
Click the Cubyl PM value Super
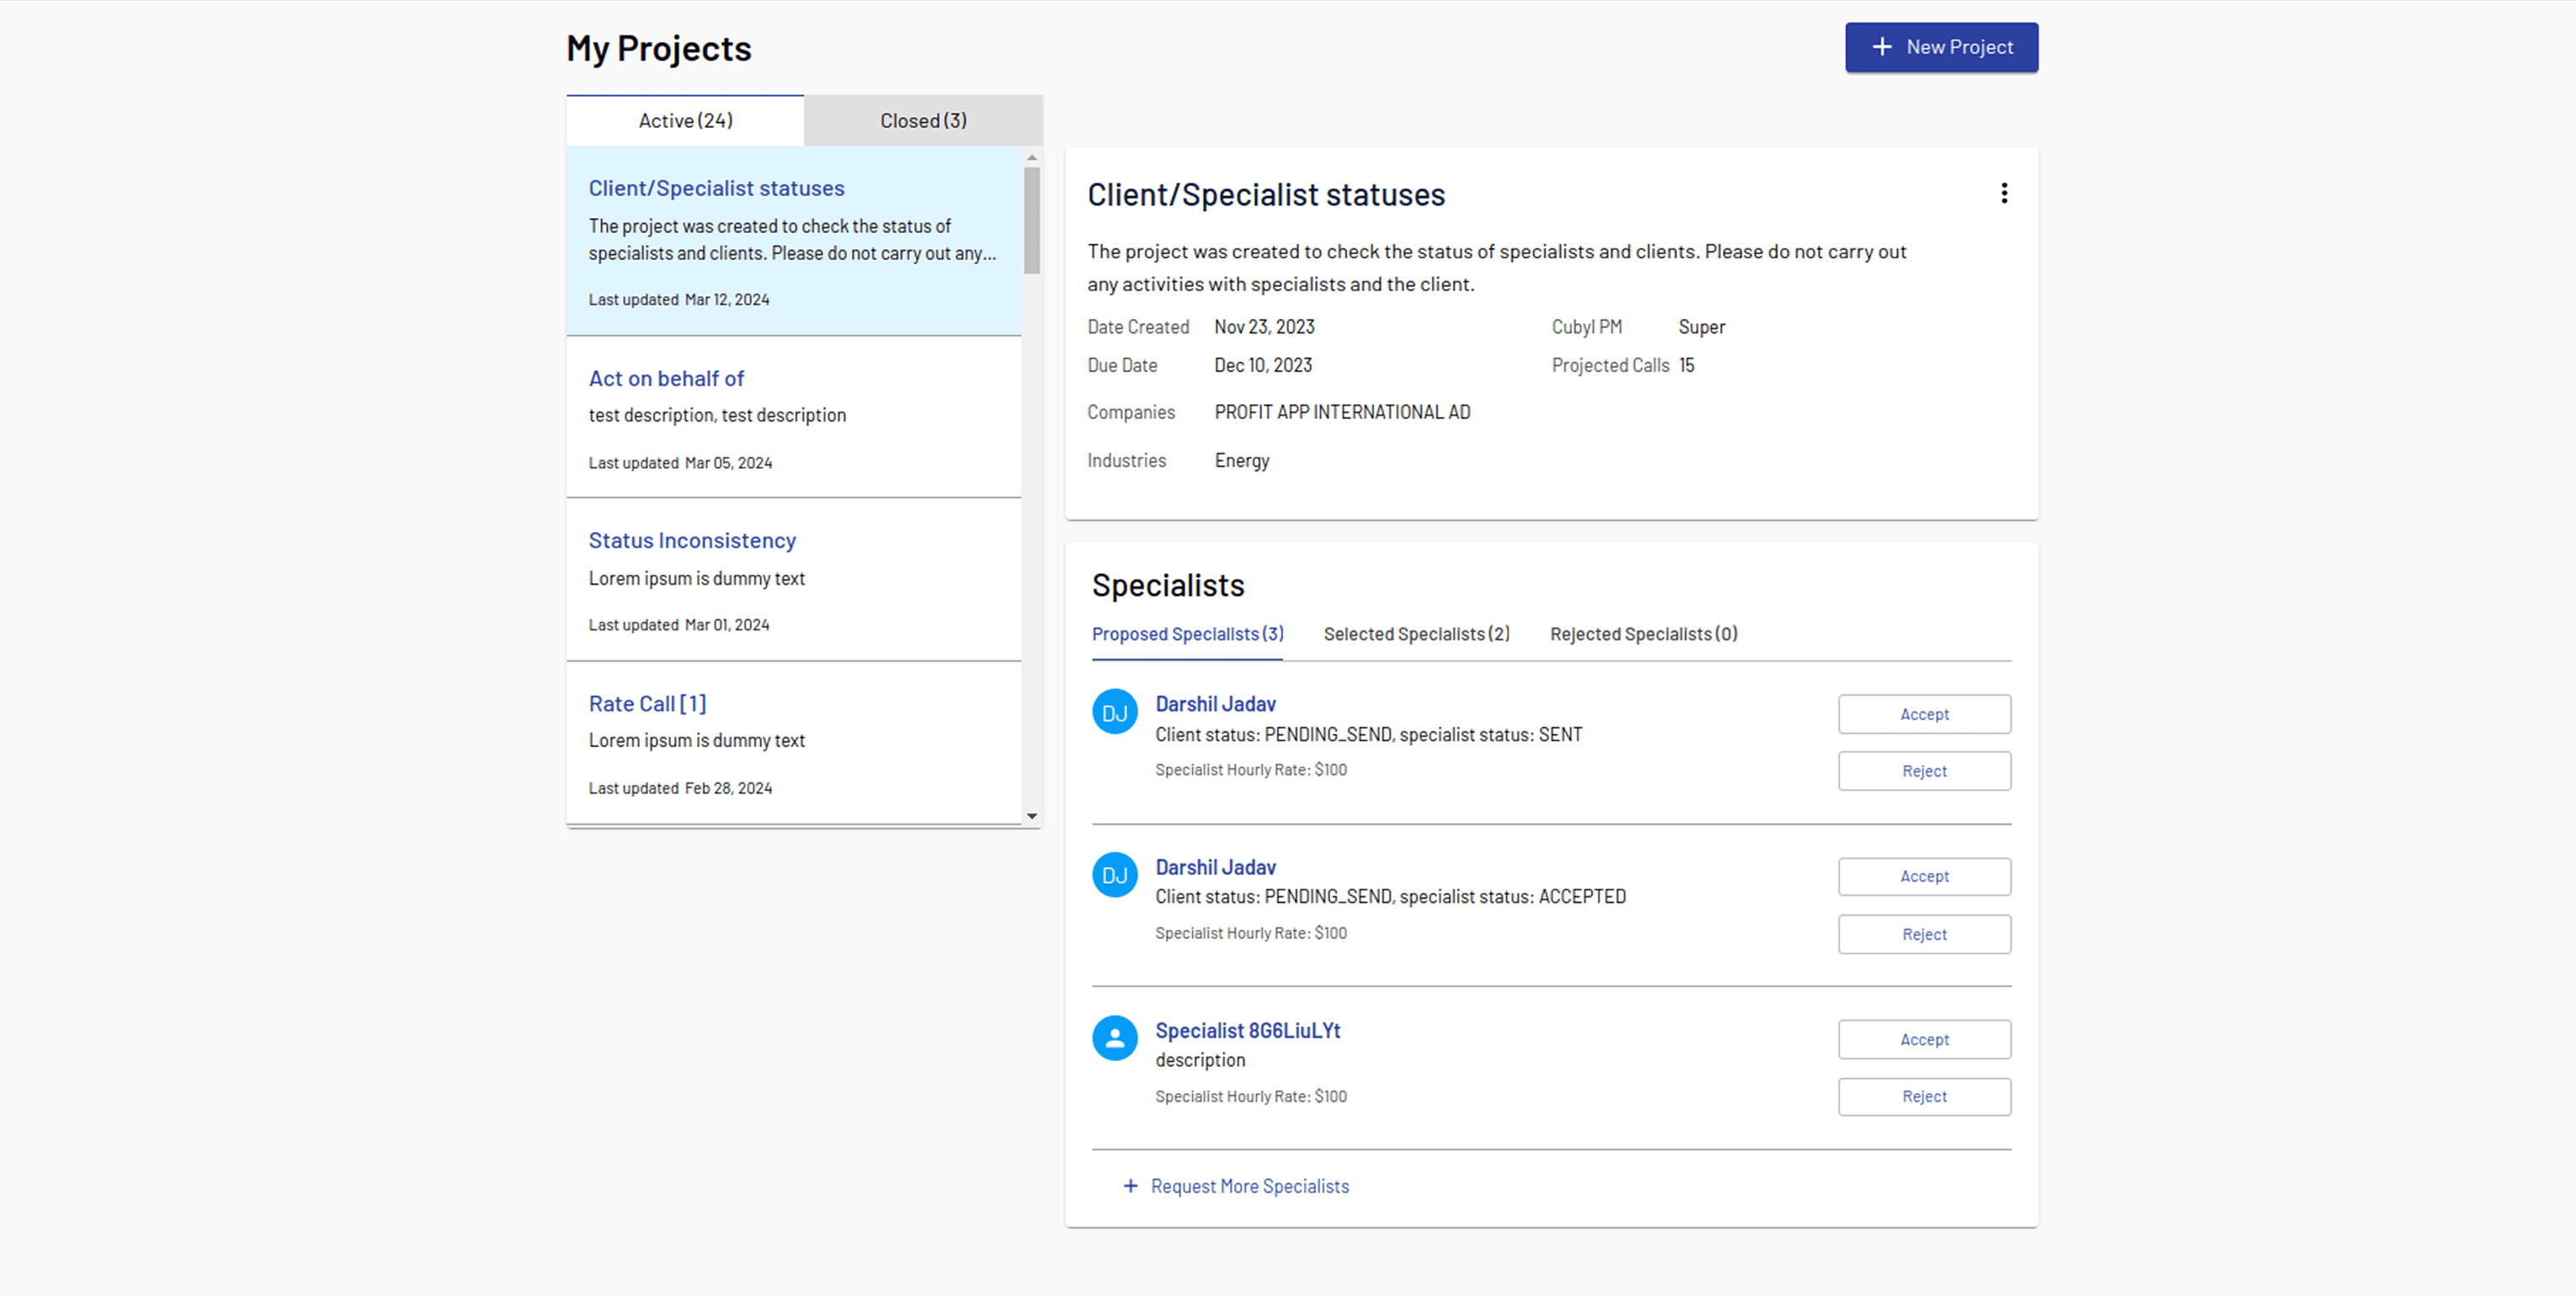[1701, 327]
